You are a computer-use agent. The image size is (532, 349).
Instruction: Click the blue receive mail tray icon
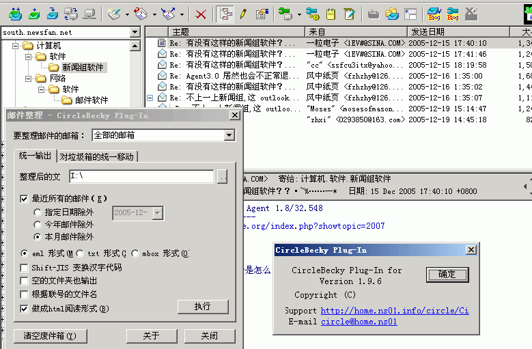coord(53,14)
